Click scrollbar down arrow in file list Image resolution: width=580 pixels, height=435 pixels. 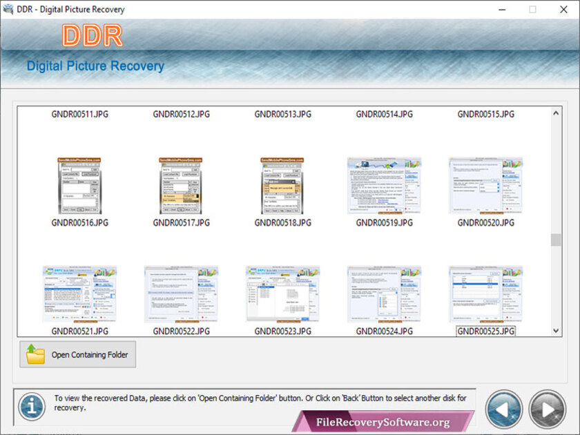coord(556,331)
